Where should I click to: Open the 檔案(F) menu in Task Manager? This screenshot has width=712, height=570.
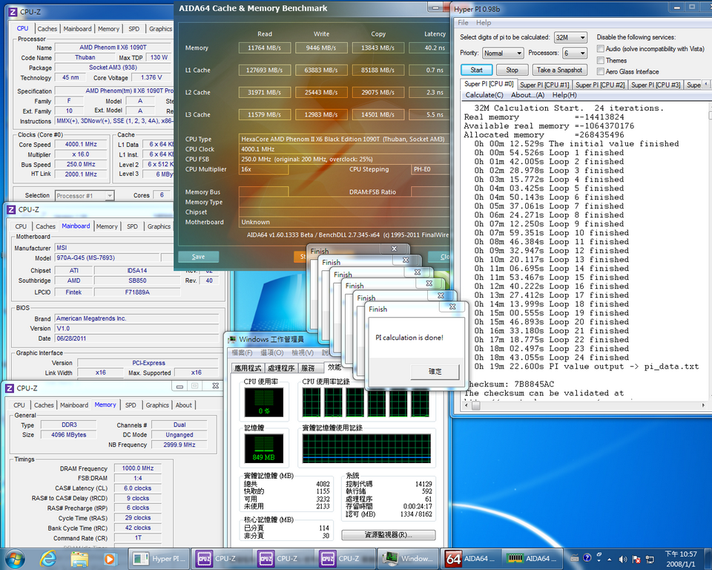point(242,353)
